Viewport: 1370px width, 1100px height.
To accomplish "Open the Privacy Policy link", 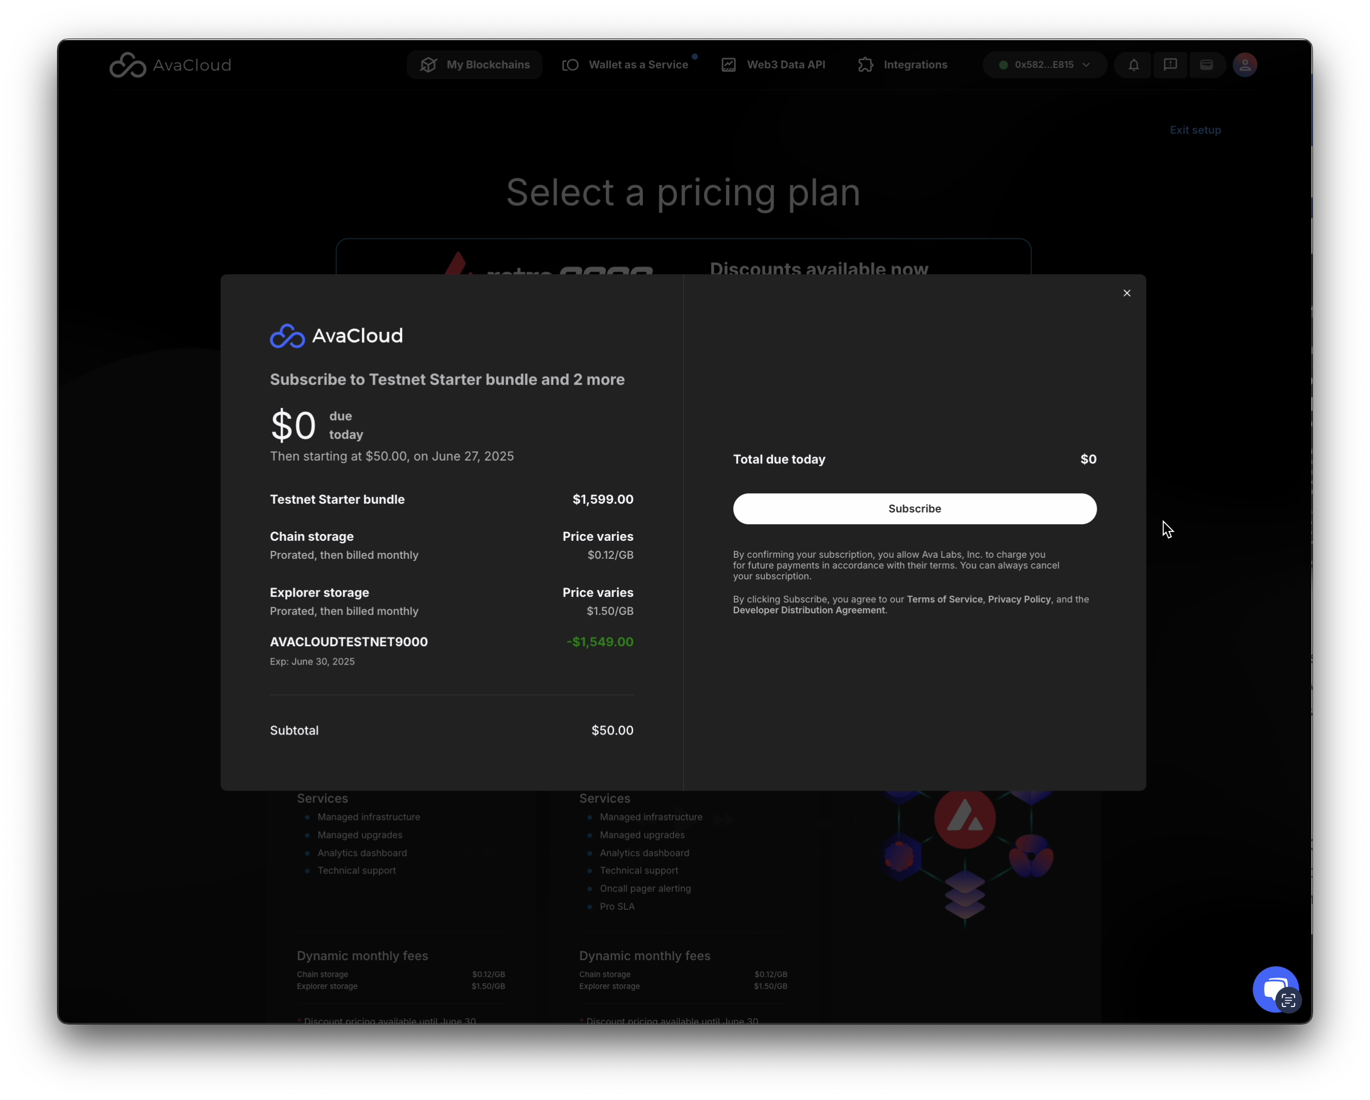I will [1019, 599].
